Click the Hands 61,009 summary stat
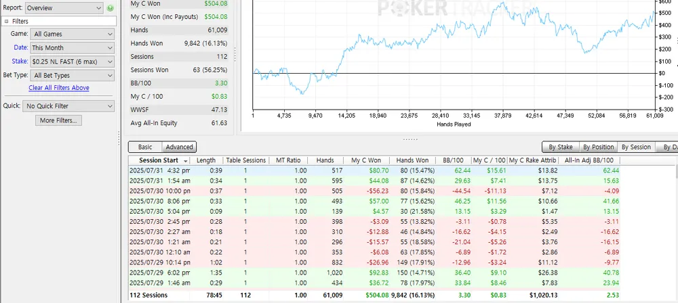This screenshot has height=303, width=678. 178,30
